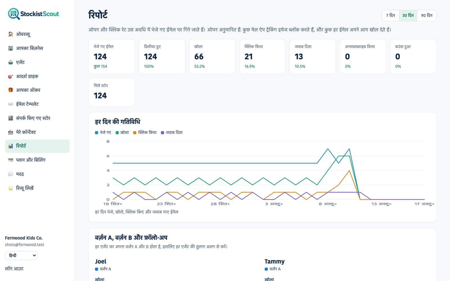Toggle the जवाब दिया chart legend series
Viewport: 450px width, 281px height.
click(172, 132)
